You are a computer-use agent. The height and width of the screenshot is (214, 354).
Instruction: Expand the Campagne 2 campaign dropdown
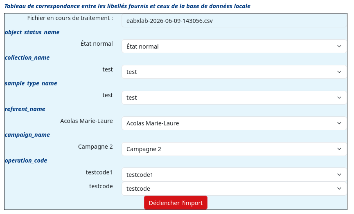pyautogui.click(x=234, y=149)
